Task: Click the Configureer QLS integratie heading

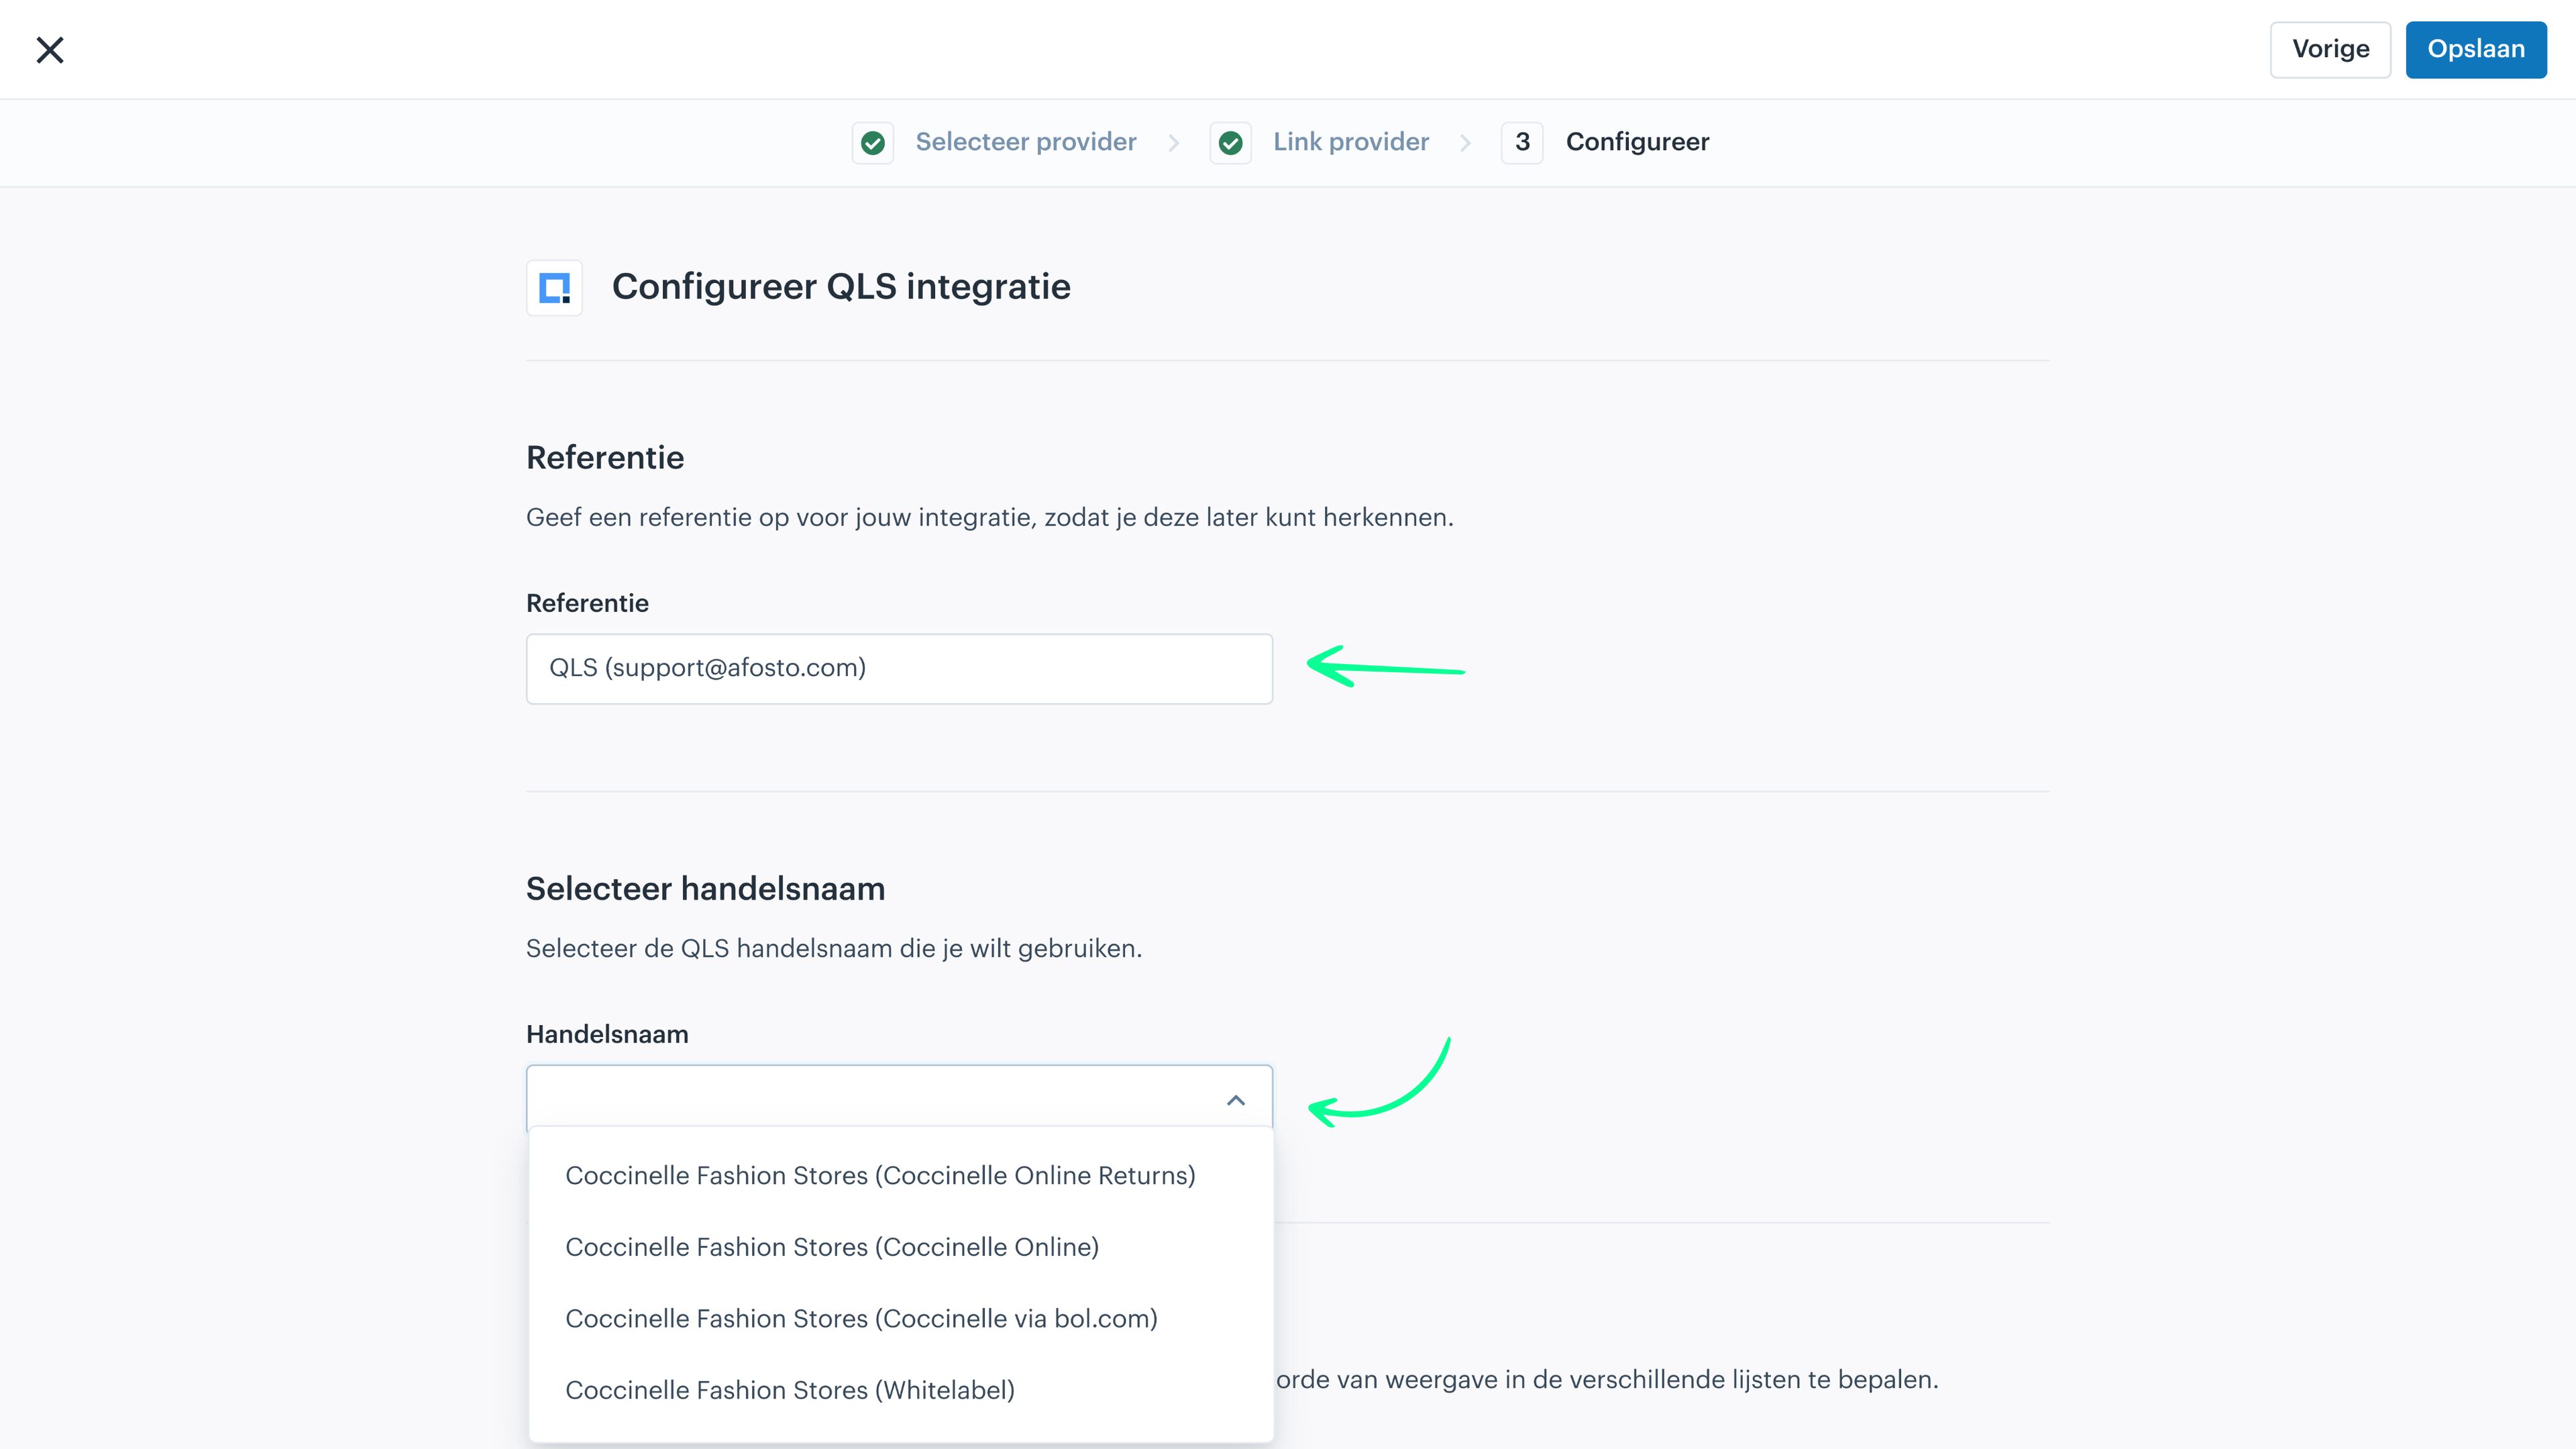Action: coord(841,287)
